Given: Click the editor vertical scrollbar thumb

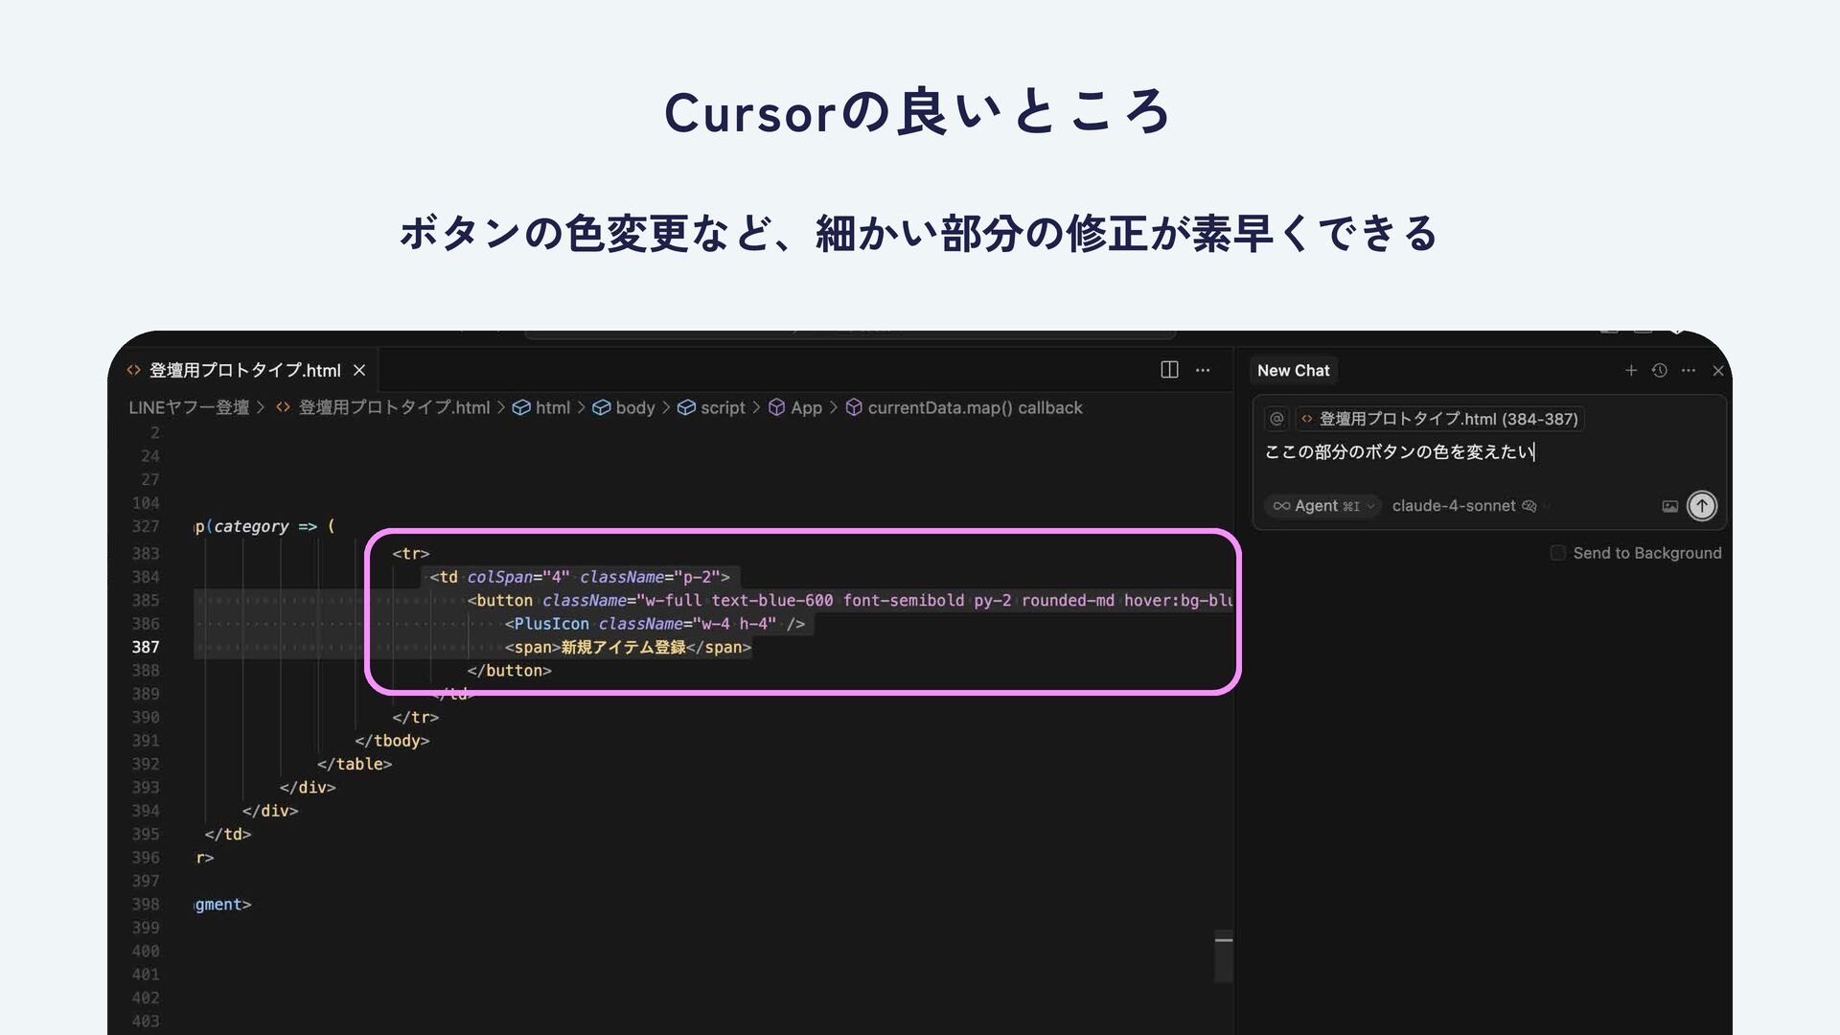Looking at the screenshot, I should click(1223, 955).
